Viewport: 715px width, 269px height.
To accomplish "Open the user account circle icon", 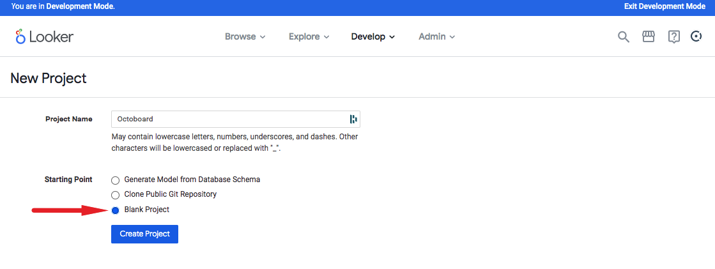I will pos(696,36).
